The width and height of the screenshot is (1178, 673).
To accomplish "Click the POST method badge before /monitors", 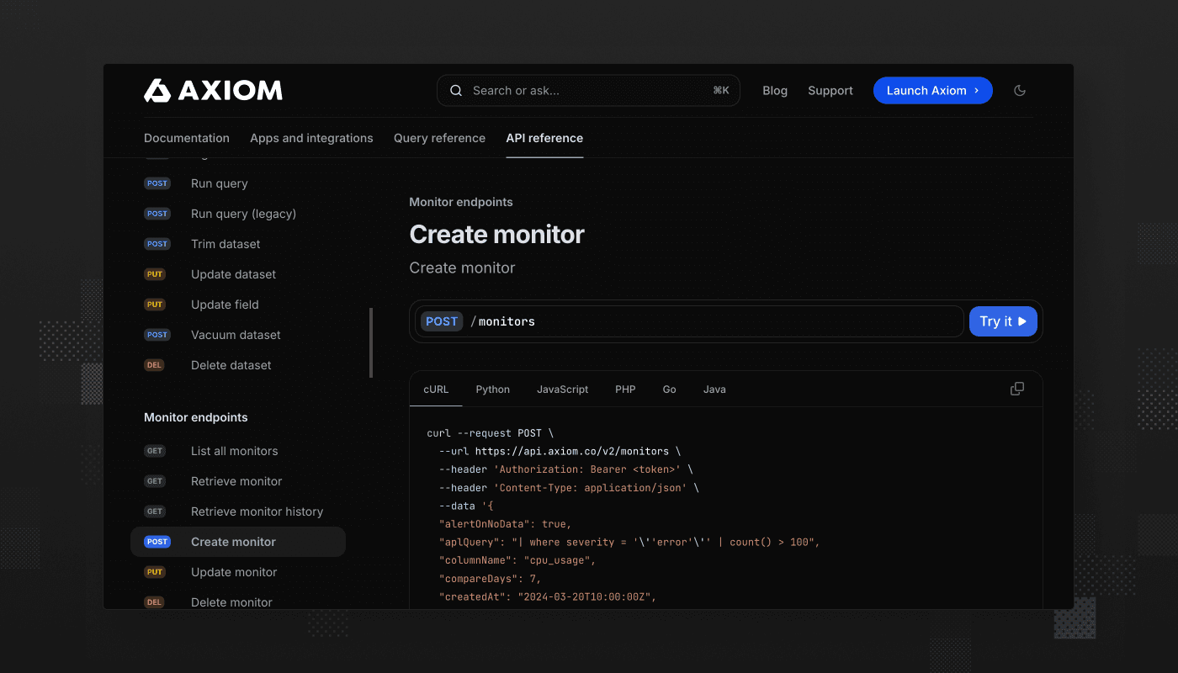I will tap(442, 321).
